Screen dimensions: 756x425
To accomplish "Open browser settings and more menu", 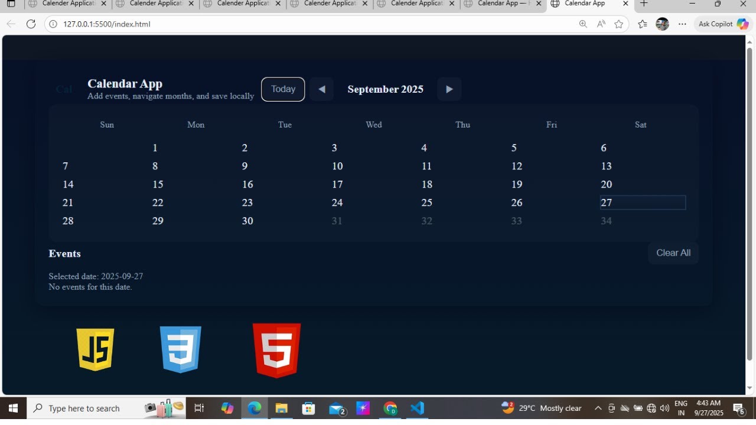I will pyautogui.click(x=682, y=24).
